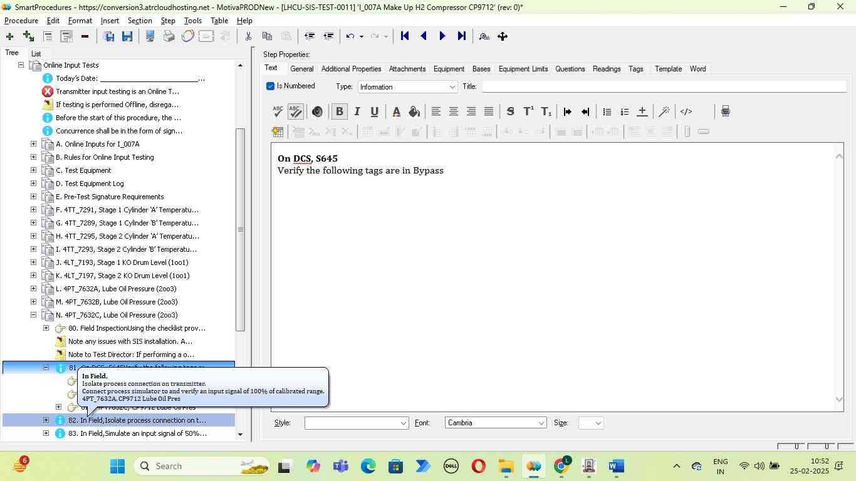The height and width of the screenshot is (481, 856).
Task: Select step '83. In Field, Simulate an input signal'
Action: 137,433
